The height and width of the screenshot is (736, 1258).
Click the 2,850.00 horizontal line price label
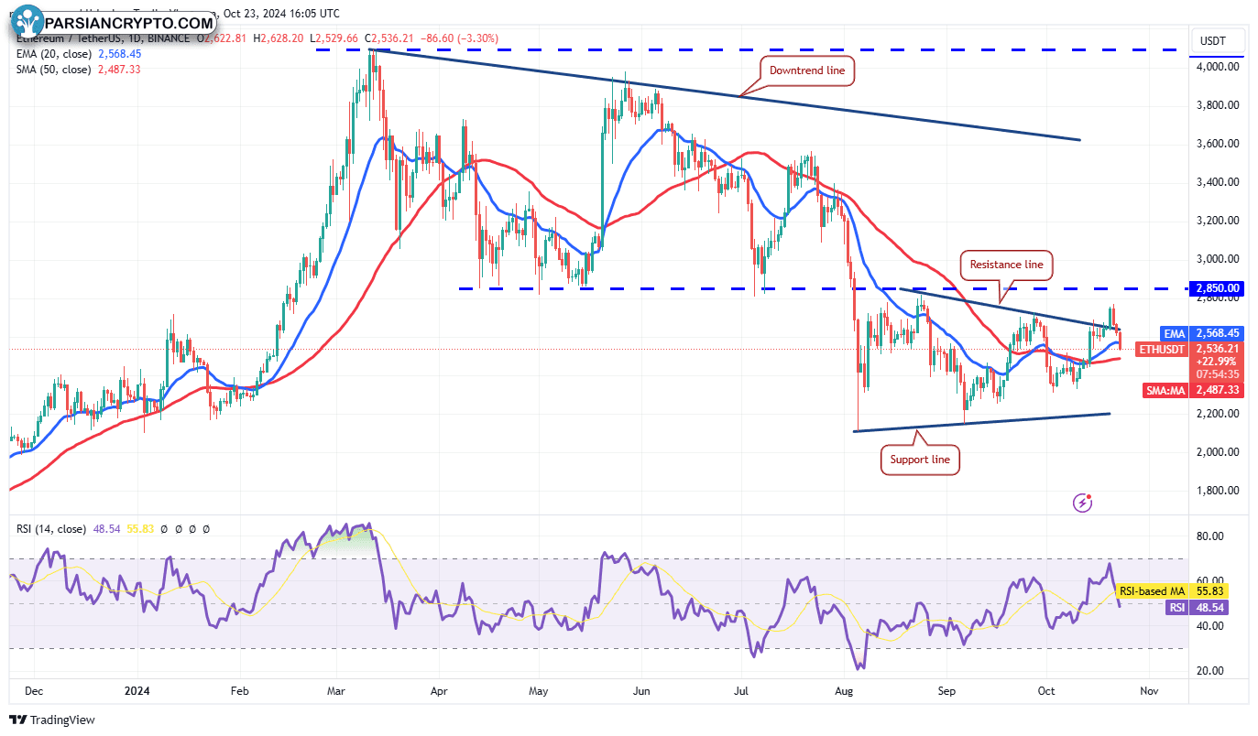click(1218, 288)
